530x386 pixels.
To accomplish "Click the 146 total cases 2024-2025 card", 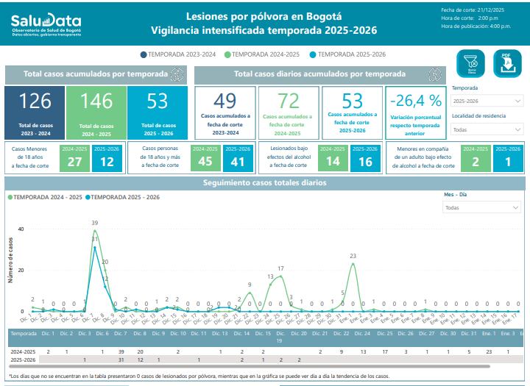I will 96,111.
